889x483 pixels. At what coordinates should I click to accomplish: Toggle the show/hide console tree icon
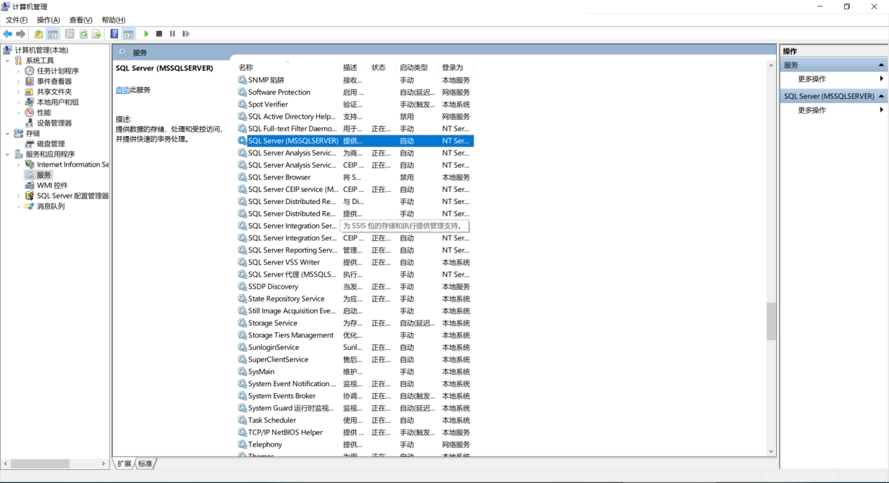pos(53,34)
